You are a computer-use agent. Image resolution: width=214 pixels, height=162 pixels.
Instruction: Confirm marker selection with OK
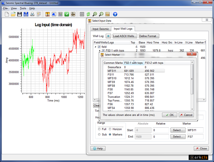point(170,115)
